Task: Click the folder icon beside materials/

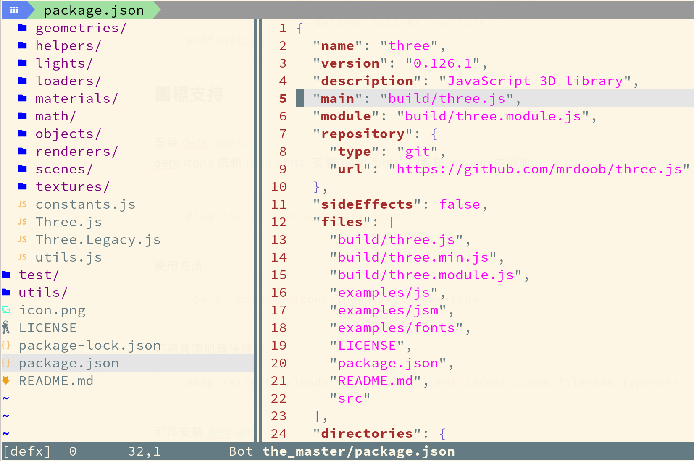Action: click(x=23, y=98)
